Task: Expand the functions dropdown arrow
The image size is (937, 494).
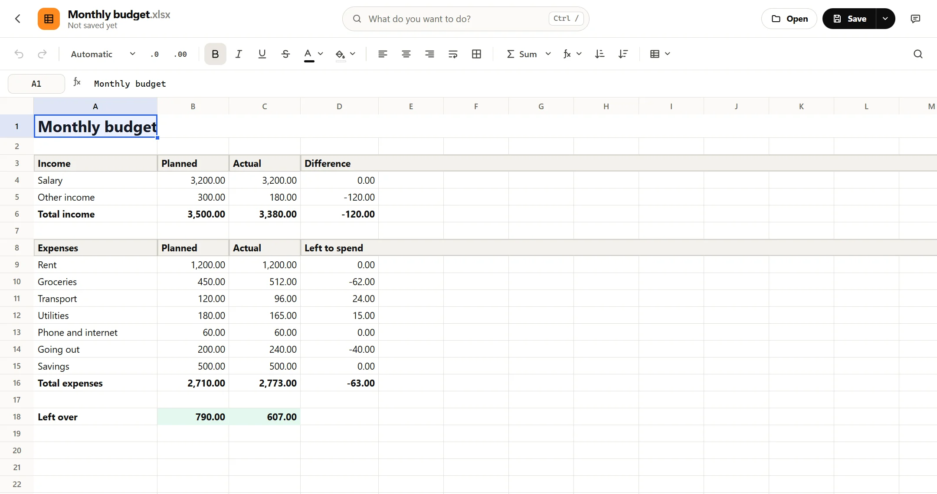Action: pos(579,54)
